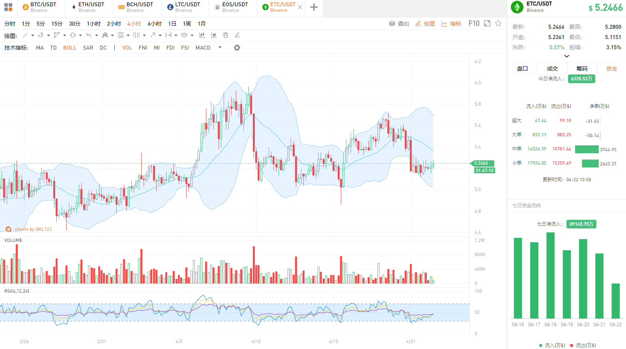
Task: Select the circle drawing tool
Action: [x=73, y=35]
